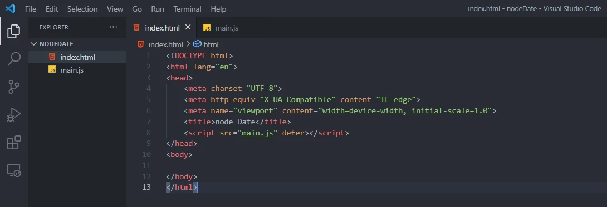Open the Edit menu
The image size is (607, 207).
(x=52, y=9)
